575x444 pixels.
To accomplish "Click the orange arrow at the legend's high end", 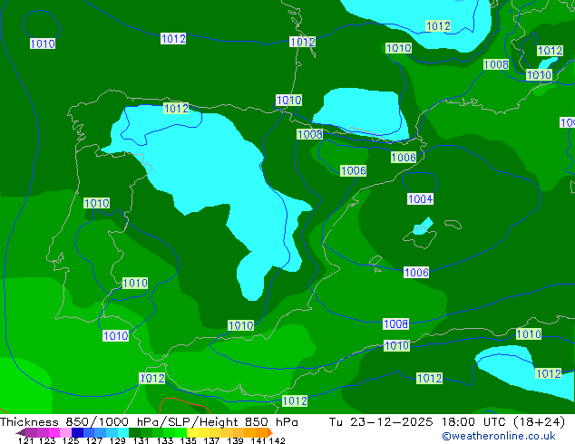I will tap(270, 432).
